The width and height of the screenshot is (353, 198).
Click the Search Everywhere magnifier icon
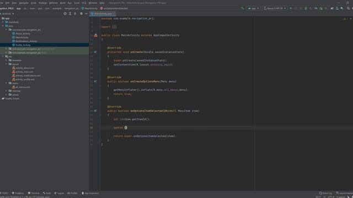tap(348, 8)
